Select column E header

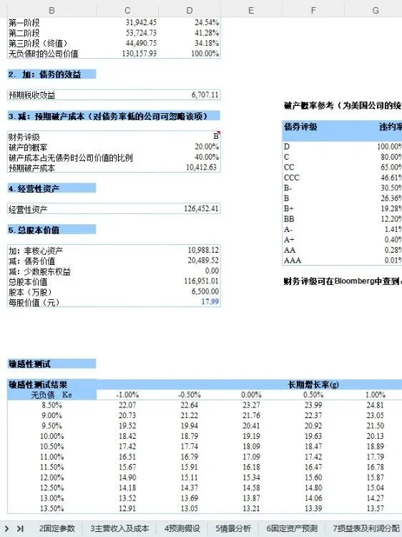click(x=251, y=10)
